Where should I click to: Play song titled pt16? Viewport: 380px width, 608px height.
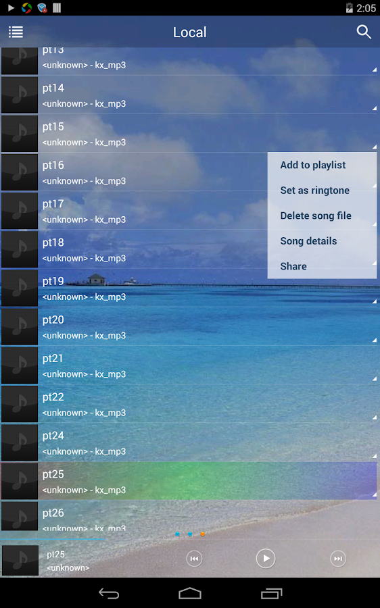click(53, 166)
